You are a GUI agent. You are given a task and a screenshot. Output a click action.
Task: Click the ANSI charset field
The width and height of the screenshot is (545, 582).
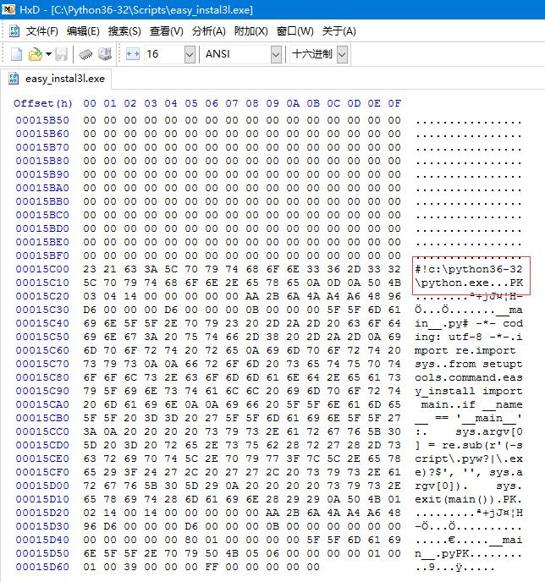237,54
